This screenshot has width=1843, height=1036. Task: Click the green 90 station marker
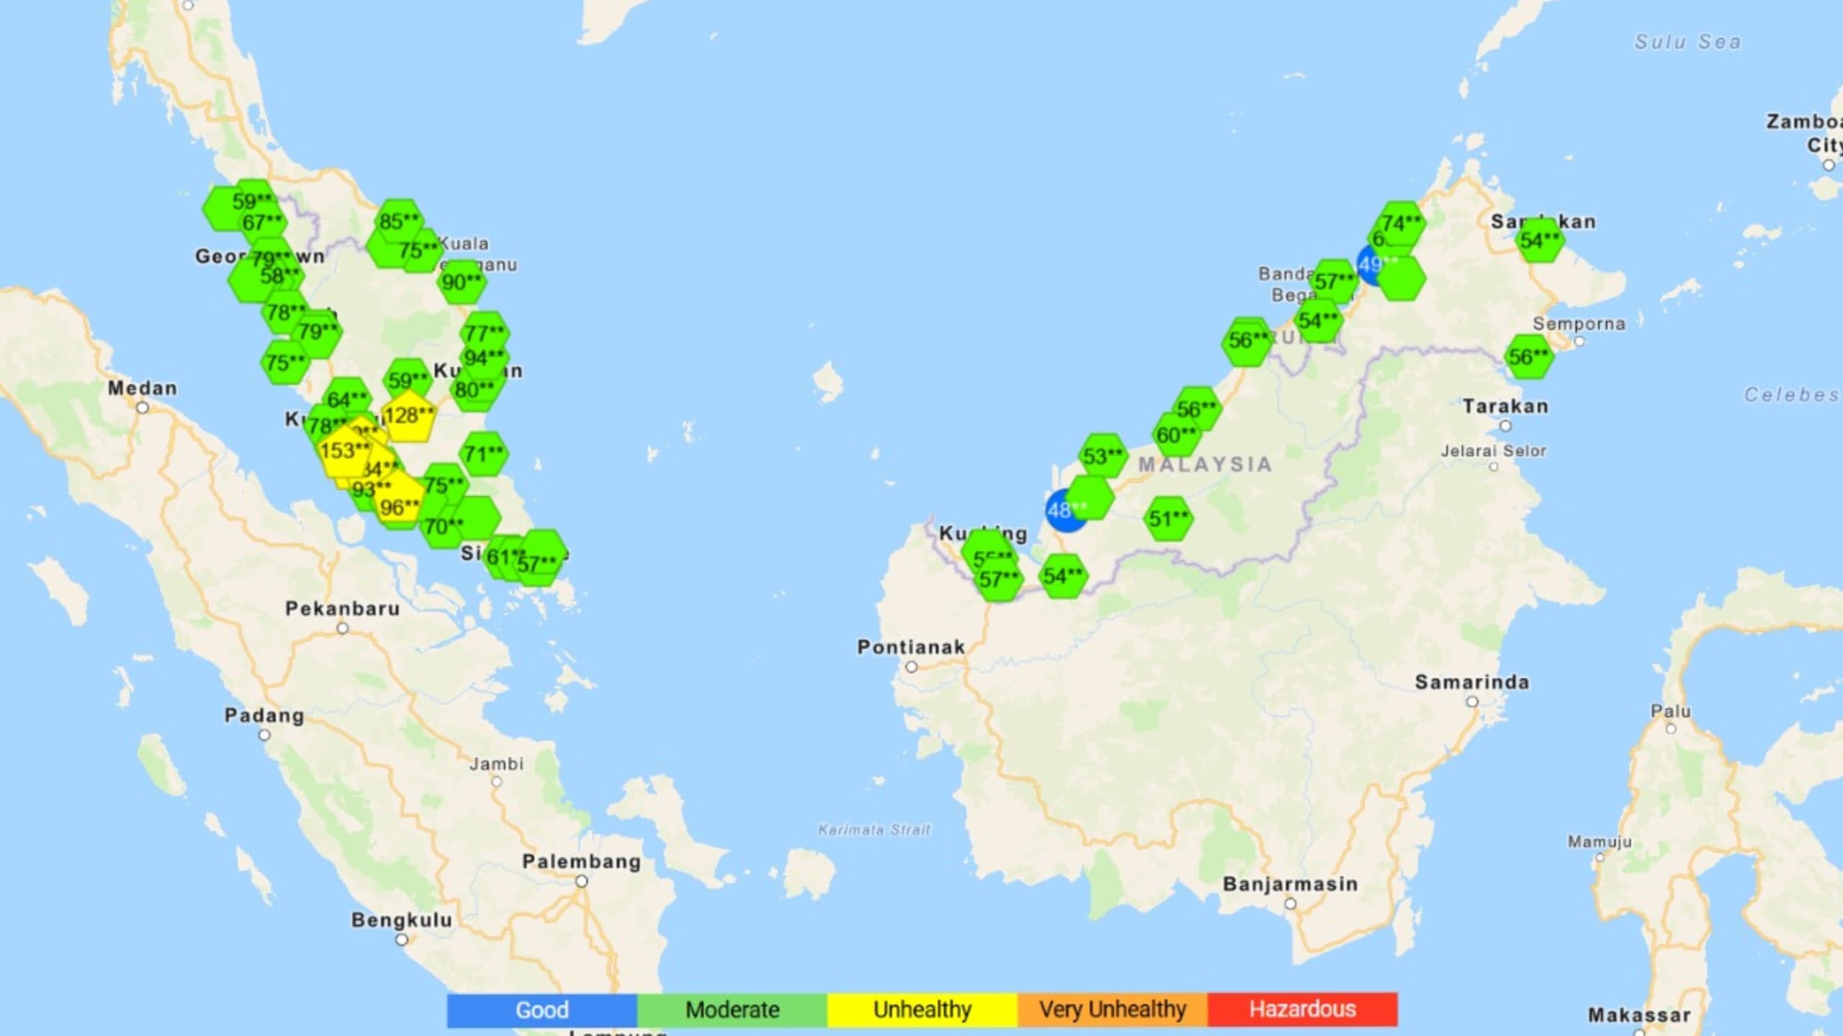point(461,282)
